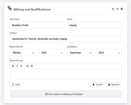Click the Beschreibung label
Screen dimensions: 131x105
(x=16, y=60)
